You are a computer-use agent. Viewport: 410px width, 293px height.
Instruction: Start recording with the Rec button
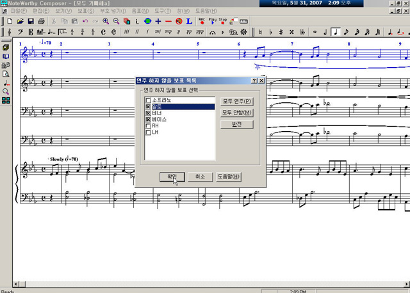click(202, 21)
